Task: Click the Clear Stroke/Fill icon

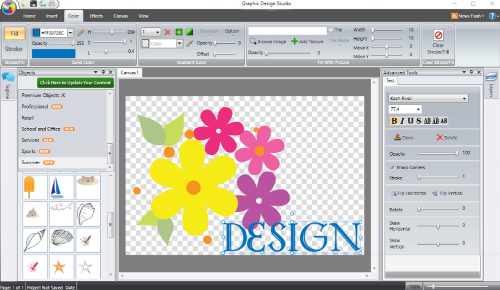Action: tap(438, 35)
